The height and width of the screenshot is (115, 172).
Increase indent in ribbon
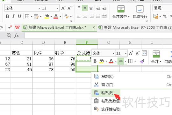click(x=104, y=8)
